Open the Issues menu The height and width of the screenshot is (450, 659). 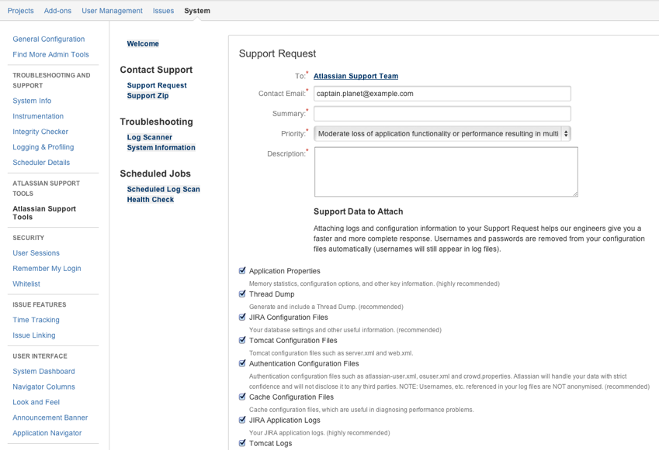pyautogui.click(x=163, y=11)
